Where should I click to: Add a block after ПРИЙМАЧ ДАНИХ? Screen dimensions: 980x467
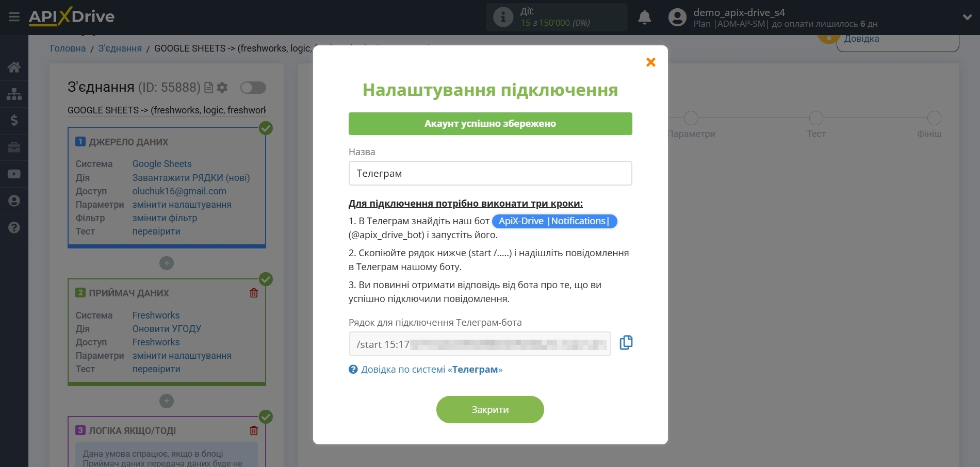click(x=166, y=401)
